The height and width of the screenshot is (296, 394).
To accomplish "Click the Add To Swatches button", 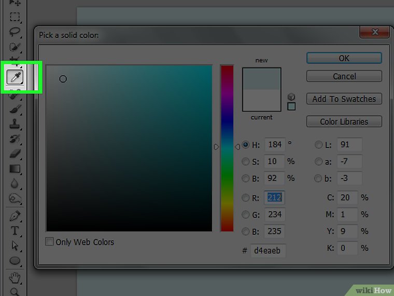I will pyautogui.click(x=344, y=99).
